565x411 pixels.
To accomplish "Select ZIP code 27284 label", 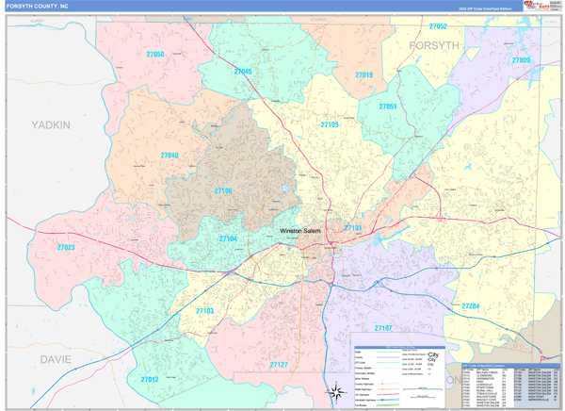I will pyautogui.click(x=471, y=305).
